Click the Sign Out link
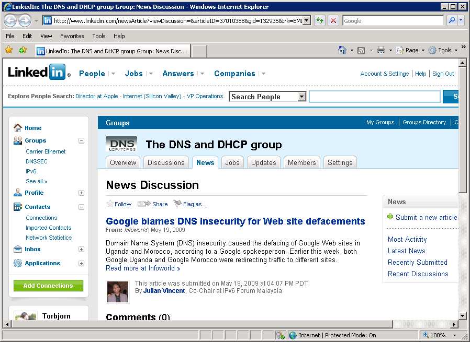The width and height of the screenshot is (470, 342). click(x=443, y=74)
